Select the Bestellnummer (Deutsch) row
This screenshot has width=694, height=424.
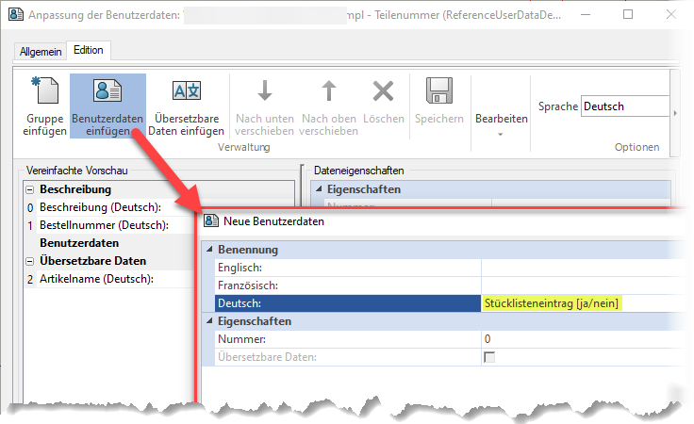tap(104, 225)
